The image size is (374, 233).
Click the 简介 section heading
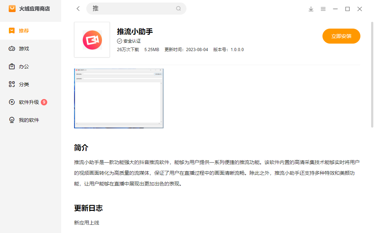(81, 148)
